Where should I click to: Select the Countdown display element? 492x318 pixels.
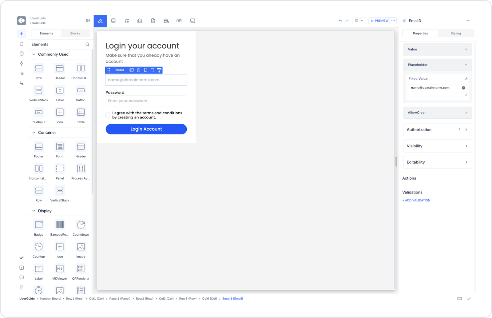81,228
